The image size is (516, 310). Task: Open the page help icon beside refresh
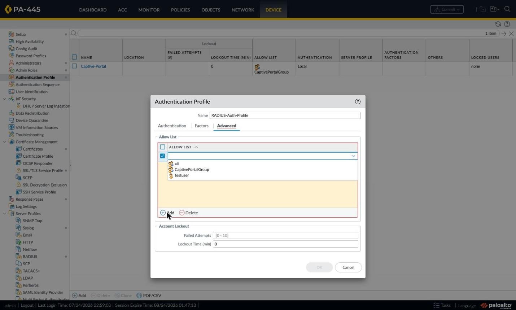click(507, 24)
